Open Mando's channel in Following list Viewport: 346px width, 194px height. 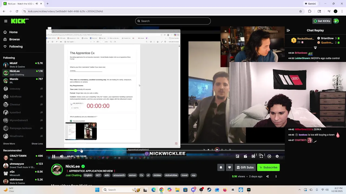[23, 81]
